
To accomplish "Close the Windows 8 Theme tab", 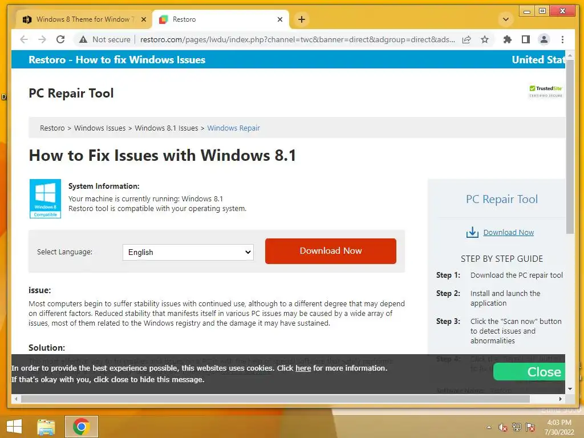I will click(143, 19).
